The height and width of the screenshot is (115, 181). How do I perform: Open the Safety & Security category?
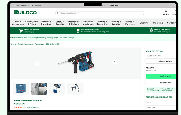(x=60, y=23)
